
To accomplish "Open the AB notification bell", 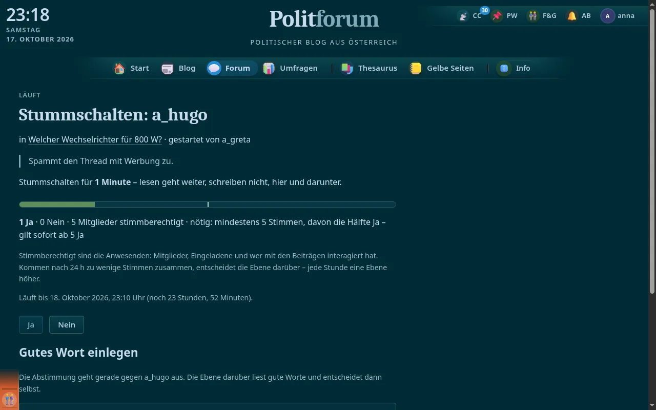I will click(572, 16).
